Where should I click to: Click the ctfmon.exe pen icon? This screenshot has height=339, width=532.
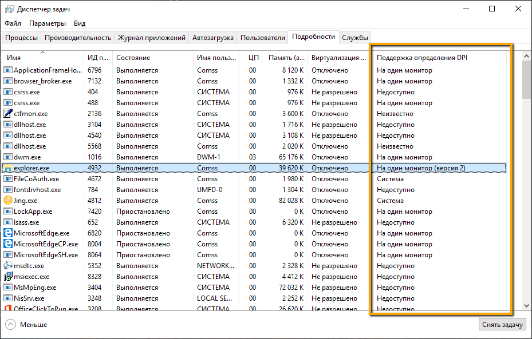point(8,113)
